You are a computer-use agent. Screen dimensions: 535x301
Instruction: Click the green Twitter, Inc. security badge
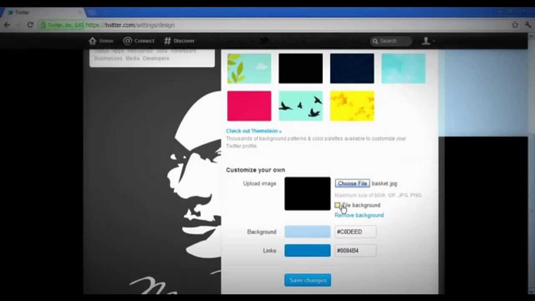pyautogui.click(x=61, y=25)
